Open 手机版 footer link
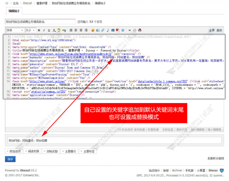The height and width of the screenshot is (181, 229). pos(189,170)
